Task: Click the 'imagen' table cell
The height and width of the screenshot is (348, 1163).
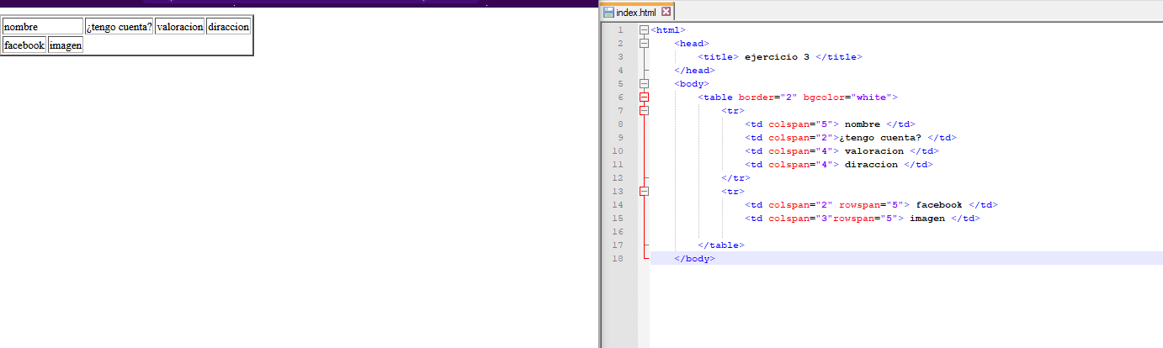Action: [x=66, y=45]
